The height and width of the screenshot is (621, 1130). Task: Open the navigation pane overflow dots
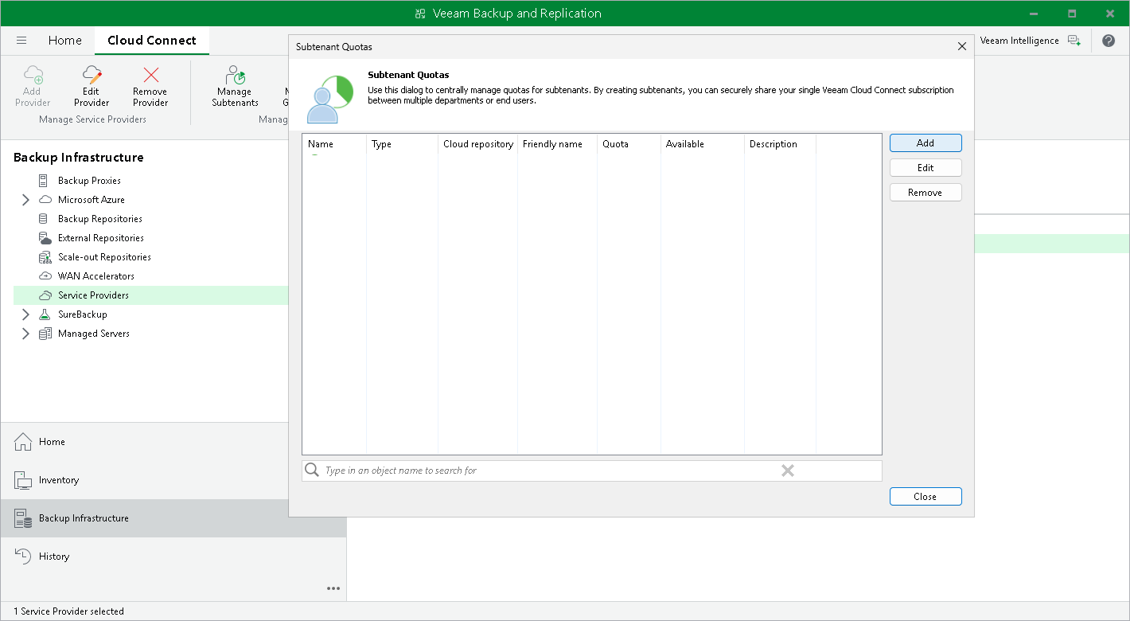[333, 589]
